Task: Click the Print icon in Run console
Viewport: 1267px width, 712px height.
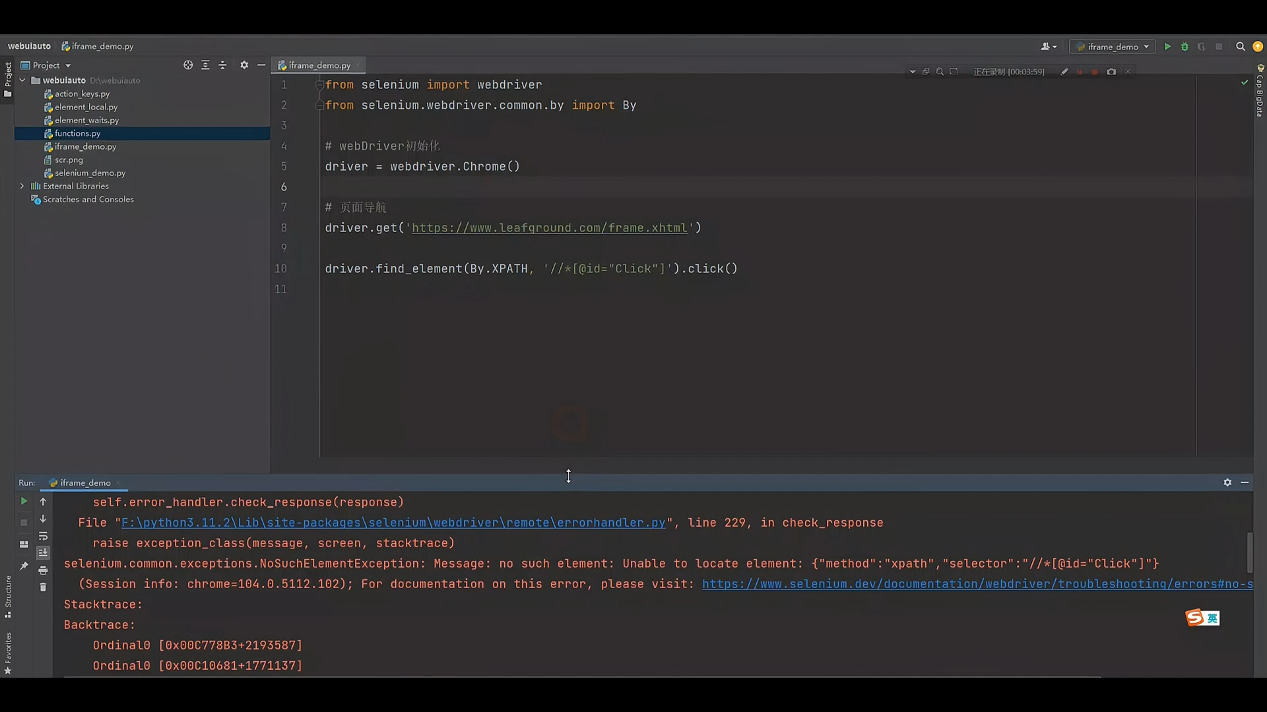Action: click(x=43, y=570)
